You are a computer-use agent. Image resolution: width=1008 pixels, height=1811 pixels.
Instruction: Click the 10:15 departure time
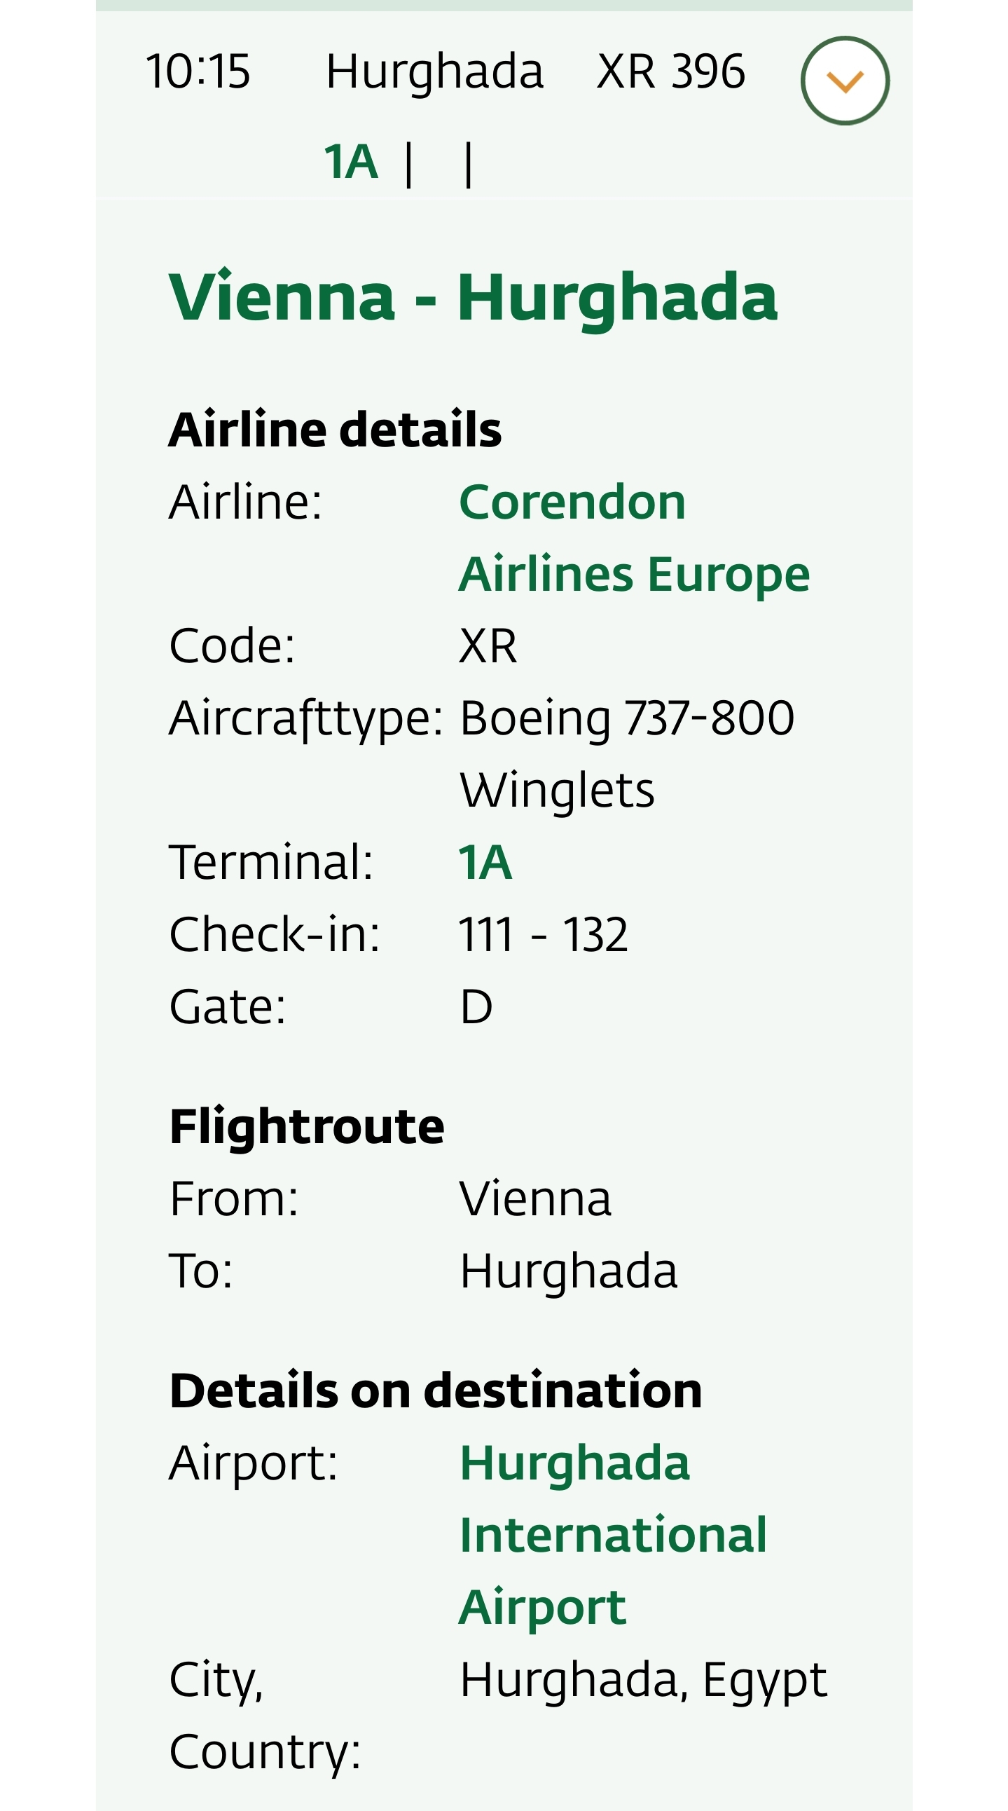tap(198, 71)
